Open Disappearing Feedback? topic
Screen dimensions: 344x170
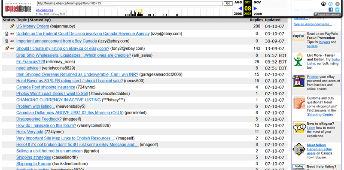39,119
